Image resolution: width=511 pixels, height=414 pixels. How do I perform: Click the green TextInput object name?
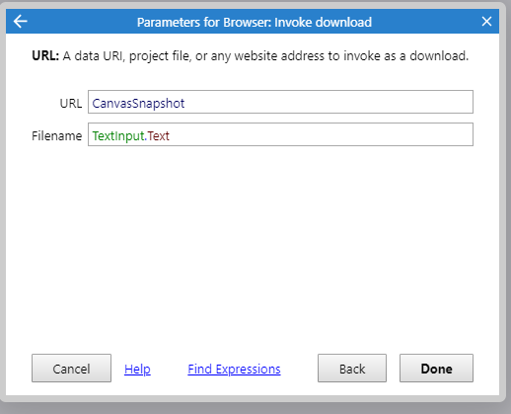[x=118, y=135]
